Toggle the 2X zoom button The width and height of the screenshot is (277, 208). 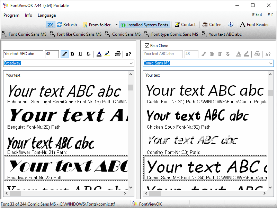coord(51,25)
